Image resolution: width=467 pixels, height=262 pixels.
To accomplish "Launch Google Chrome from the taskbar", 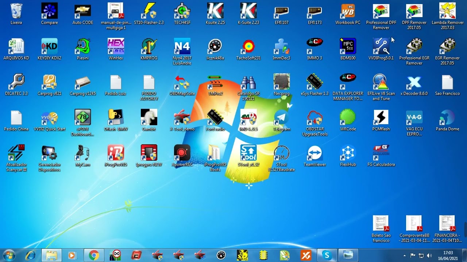I will point(94,255).
